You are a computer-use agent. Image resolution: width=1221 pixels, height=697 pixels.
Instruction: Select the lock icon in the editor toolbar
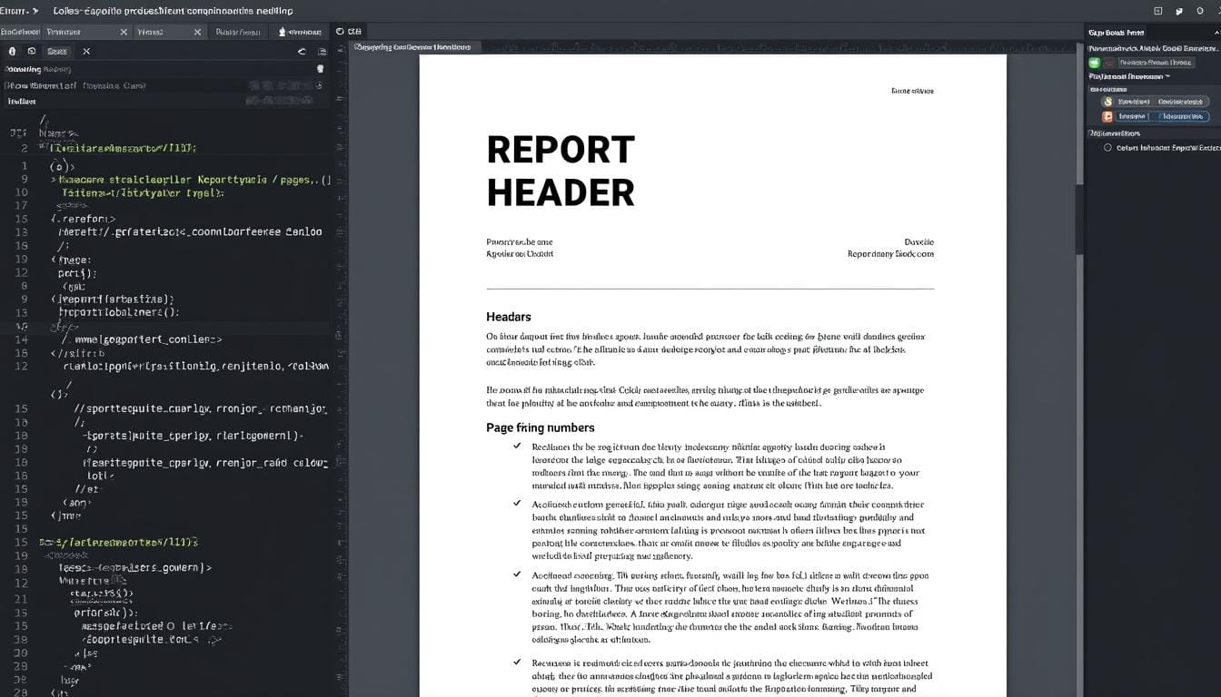(11, 52)
